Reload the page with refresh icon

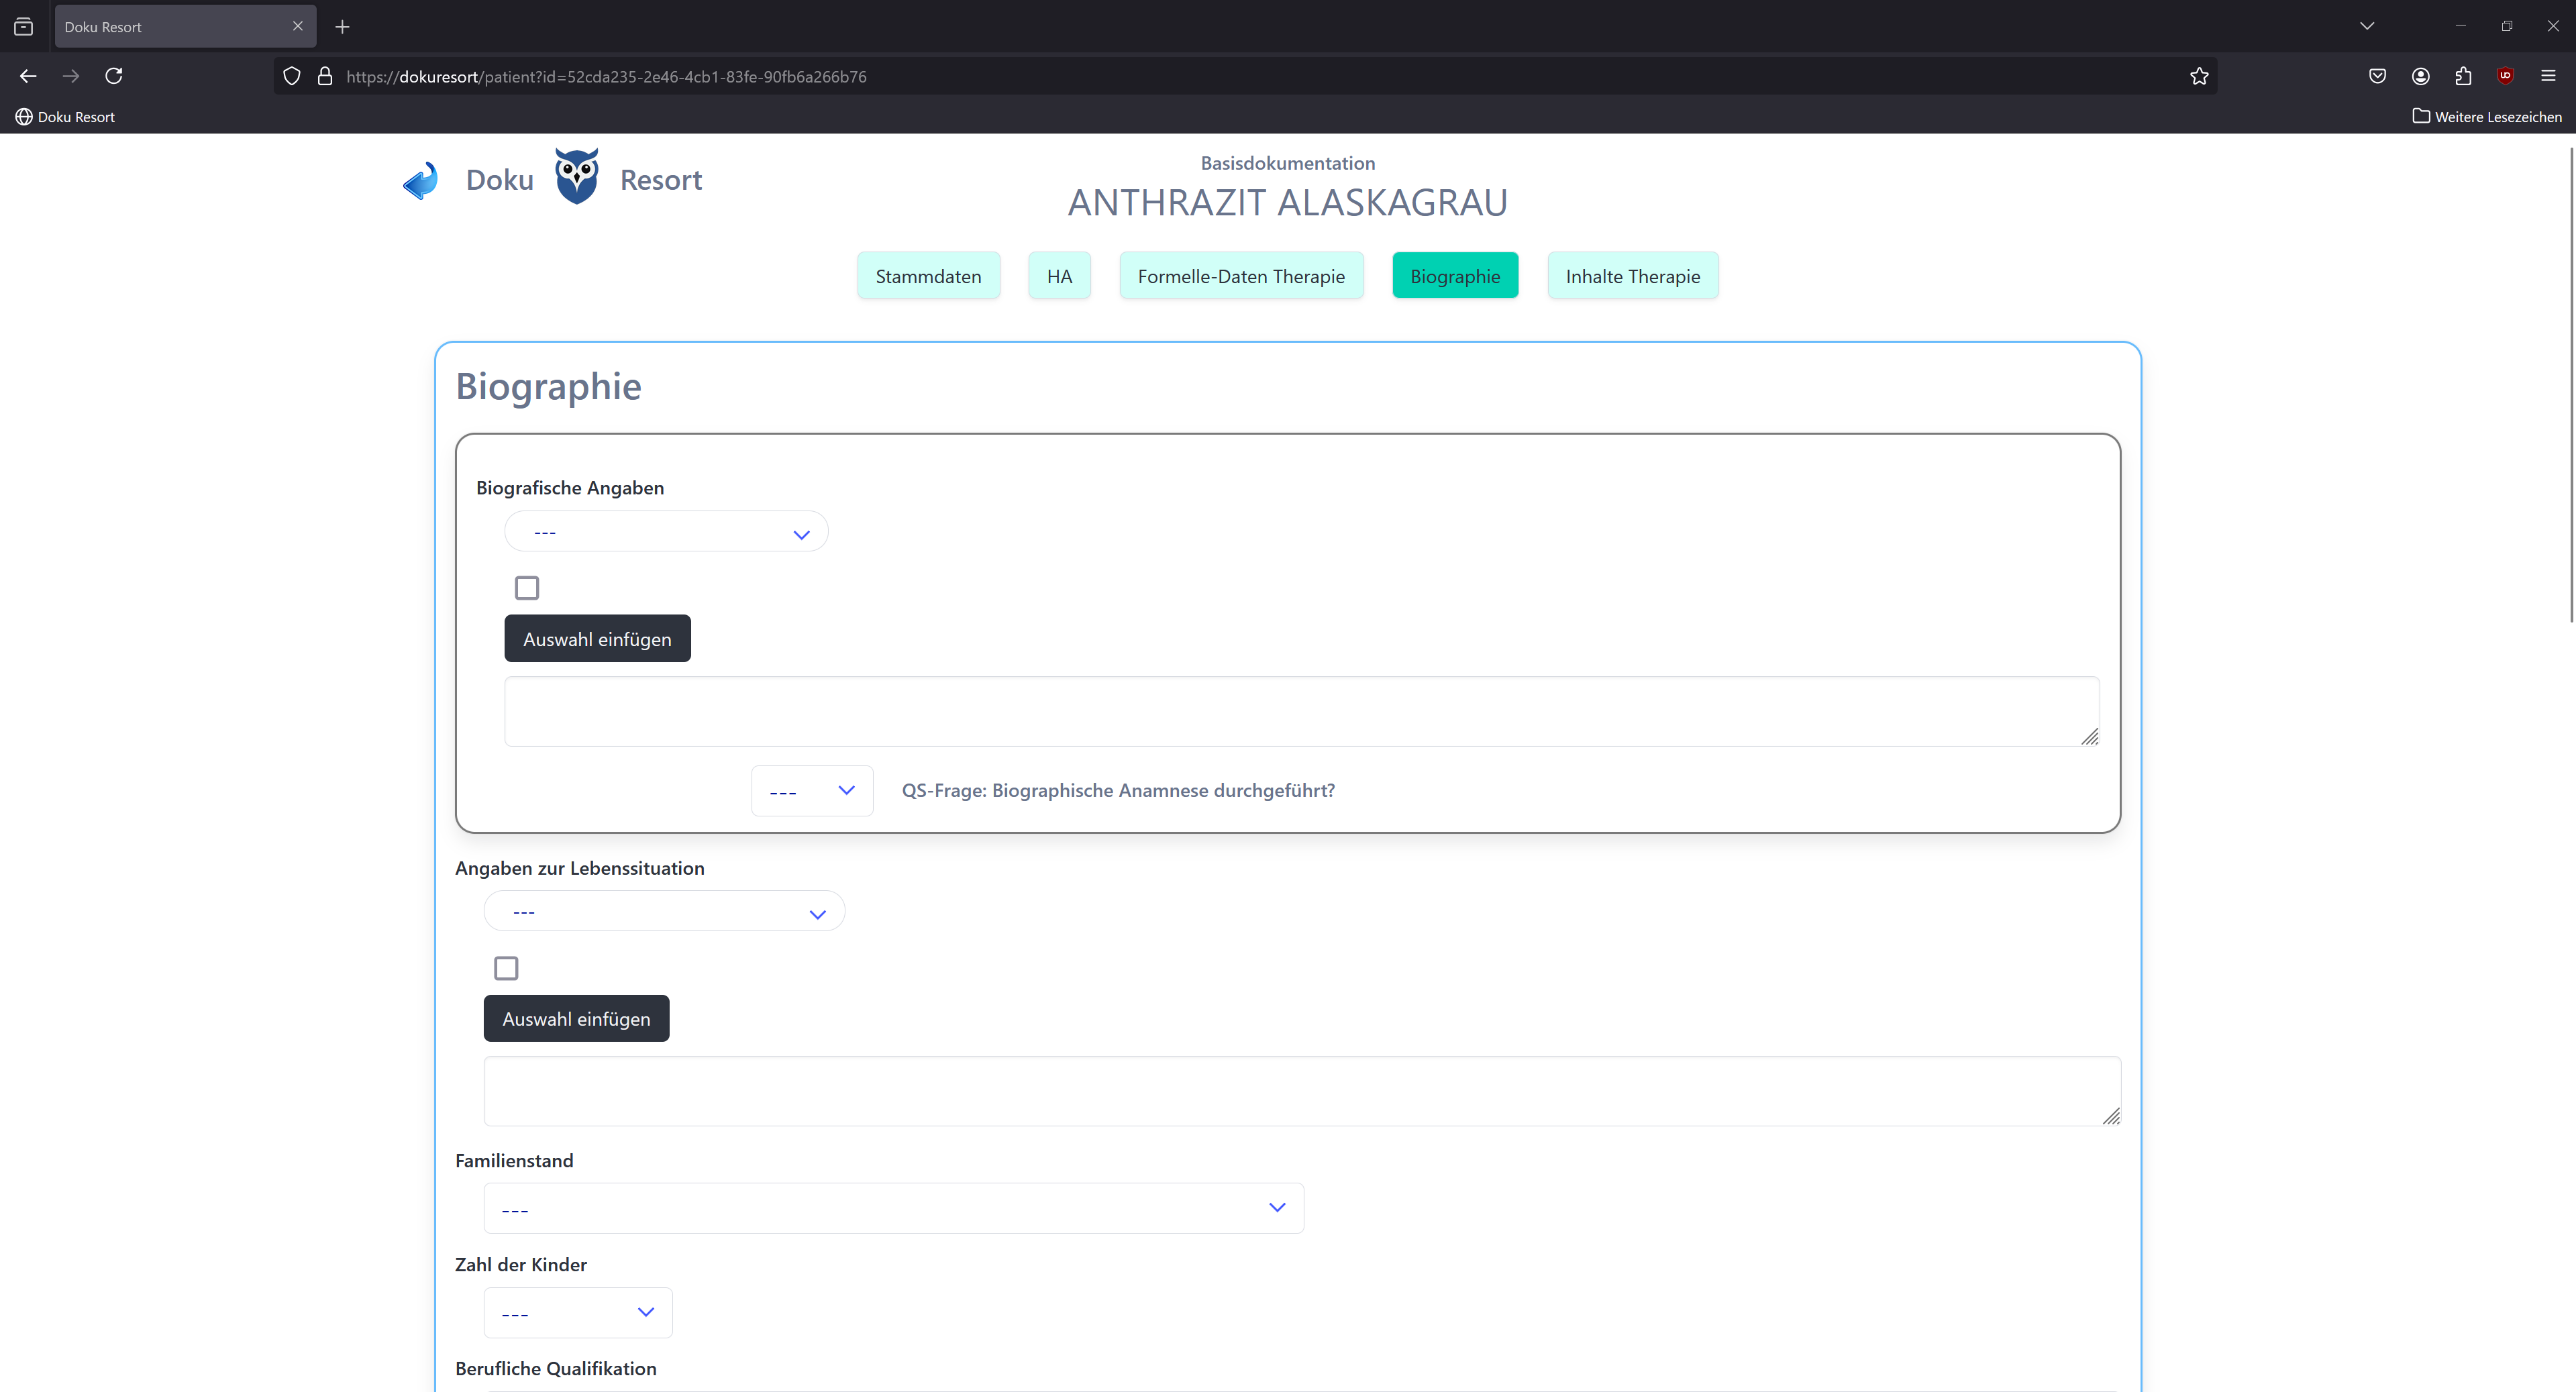click(x=114, y=76)
